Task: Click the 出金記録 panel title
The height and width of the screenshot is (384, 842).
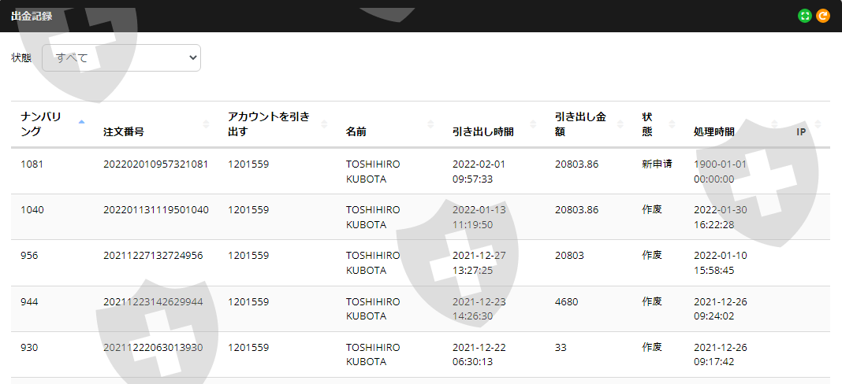Action: coord(32,16)
